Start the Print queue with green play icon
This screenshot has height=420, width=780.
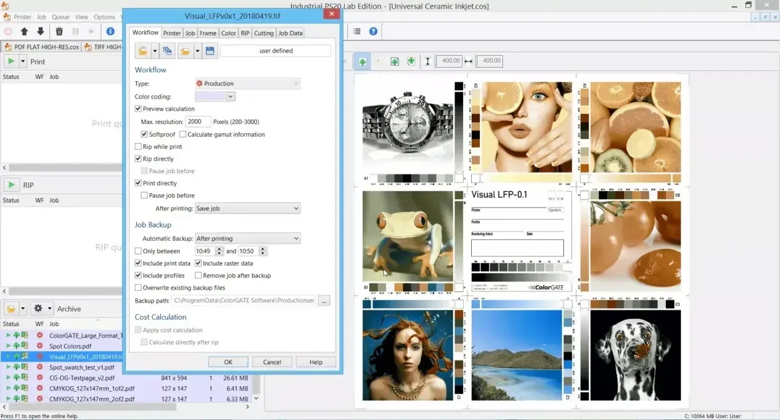click(x=11, y=61)
